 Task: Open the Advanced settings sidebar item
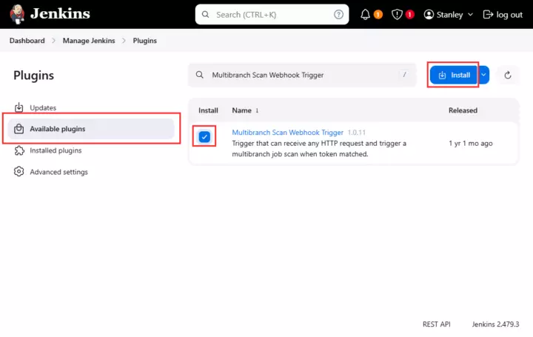[91, 172]
